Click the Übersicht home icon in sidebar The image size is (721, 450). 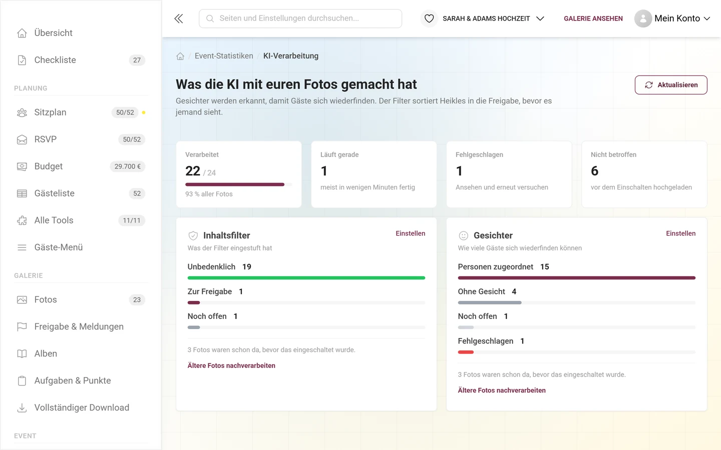point(22,33)
